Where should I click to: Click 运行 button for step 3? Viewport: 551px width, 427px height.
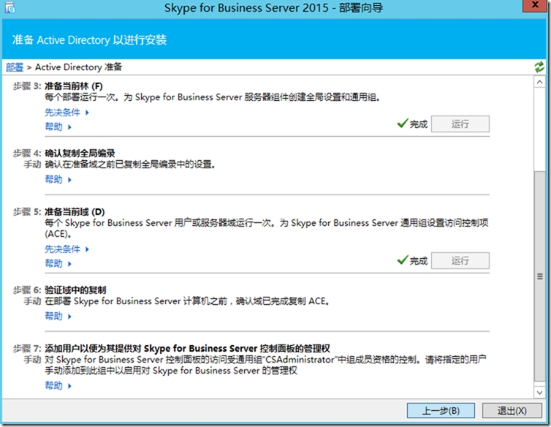click(x=460, y=124)
